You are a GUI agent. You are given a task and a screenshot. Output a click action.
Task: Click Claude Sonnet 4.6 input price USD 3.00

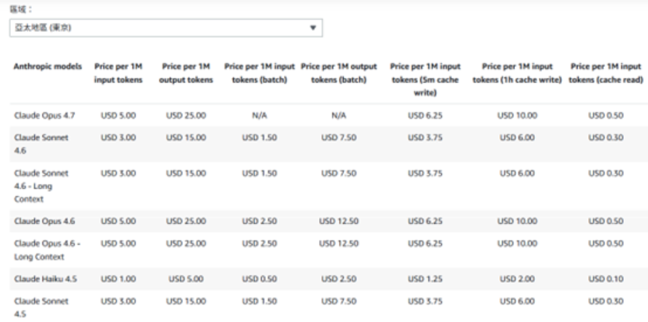coord(119,138)
